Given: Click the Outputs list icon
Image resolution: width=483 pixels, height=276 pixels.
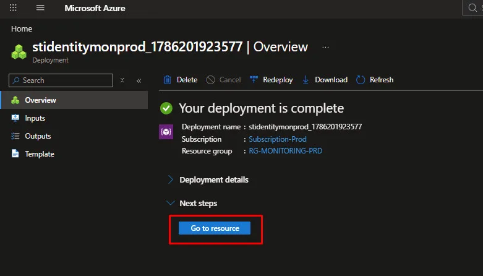Looking at the screenshot, I should point(15,136).
